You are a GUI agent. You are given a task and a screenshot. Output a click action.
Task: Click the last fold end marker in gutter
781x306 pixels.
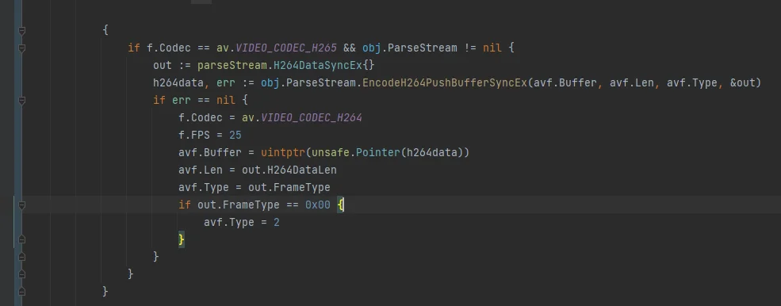(21, 292)
